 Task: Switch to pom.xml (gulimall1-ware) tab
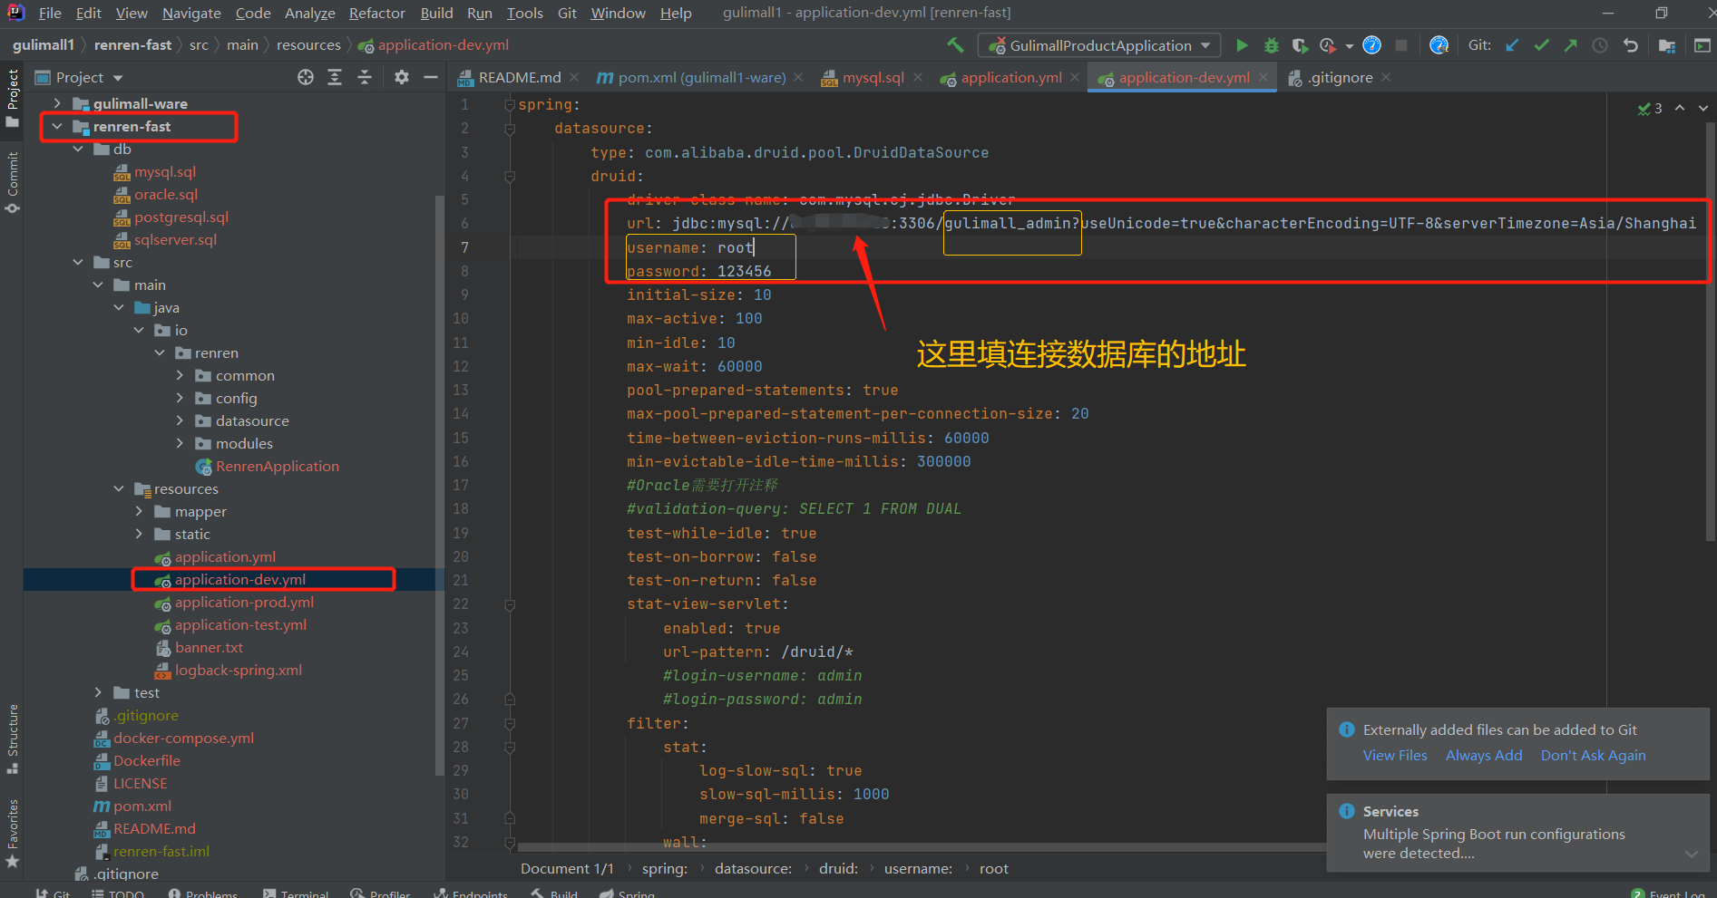point(701,78)
